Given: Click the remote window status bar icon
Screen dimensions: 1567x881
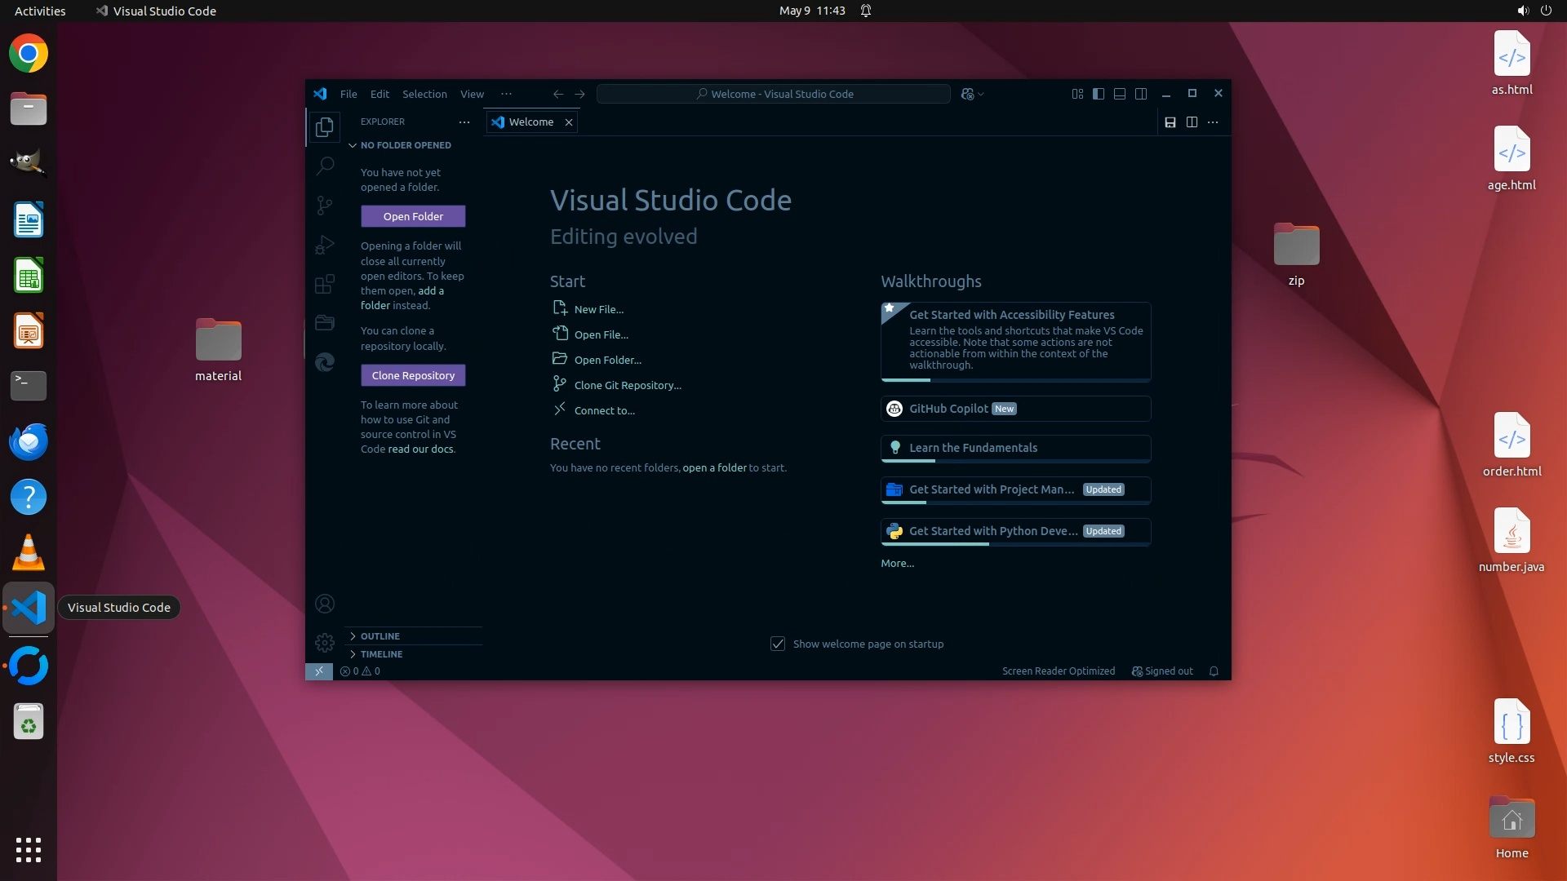Looking at the screenshot, I should pos(319,671).
